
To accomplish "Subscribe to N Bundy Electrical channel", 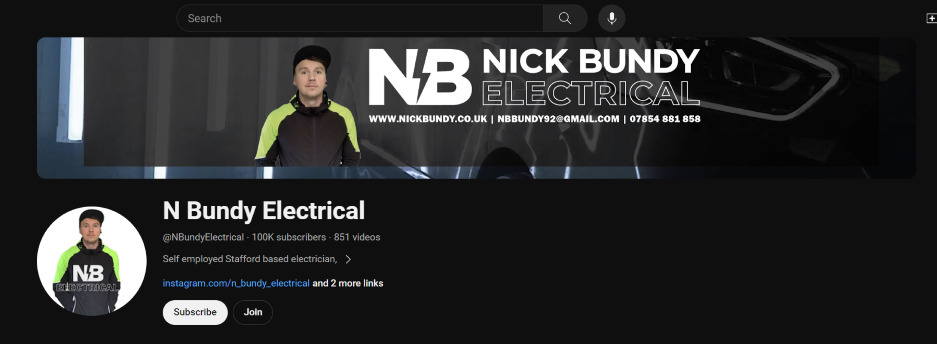I will [195, 312].
